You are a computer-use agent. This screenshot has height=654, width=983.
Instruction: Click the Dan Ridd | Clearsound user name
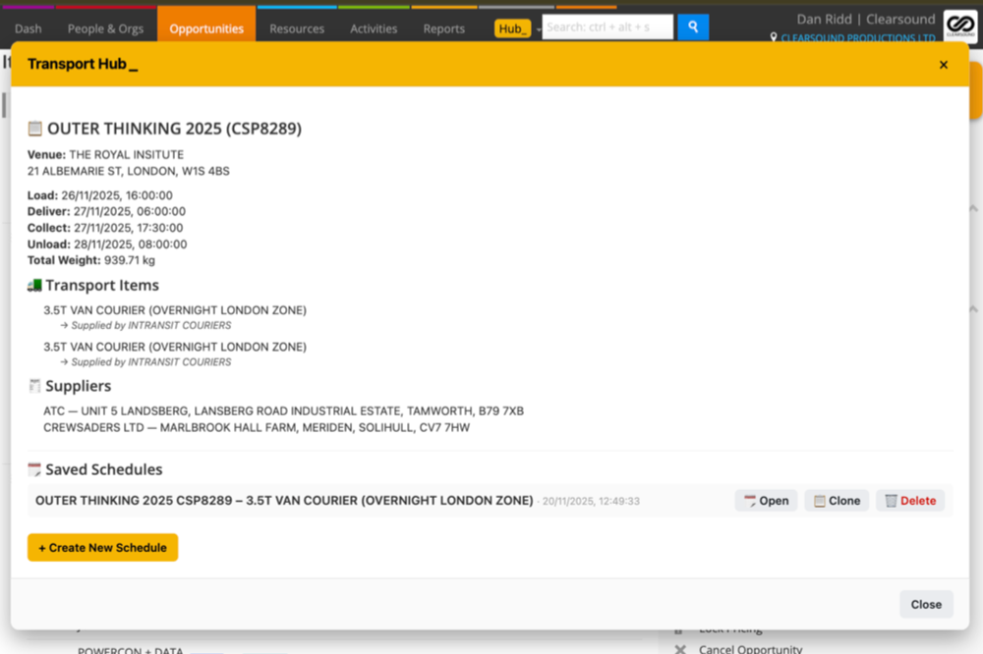(866, 20)
